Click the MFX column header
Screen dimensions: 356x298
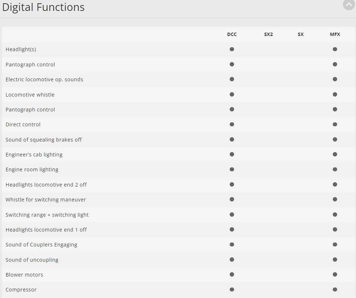335,34
